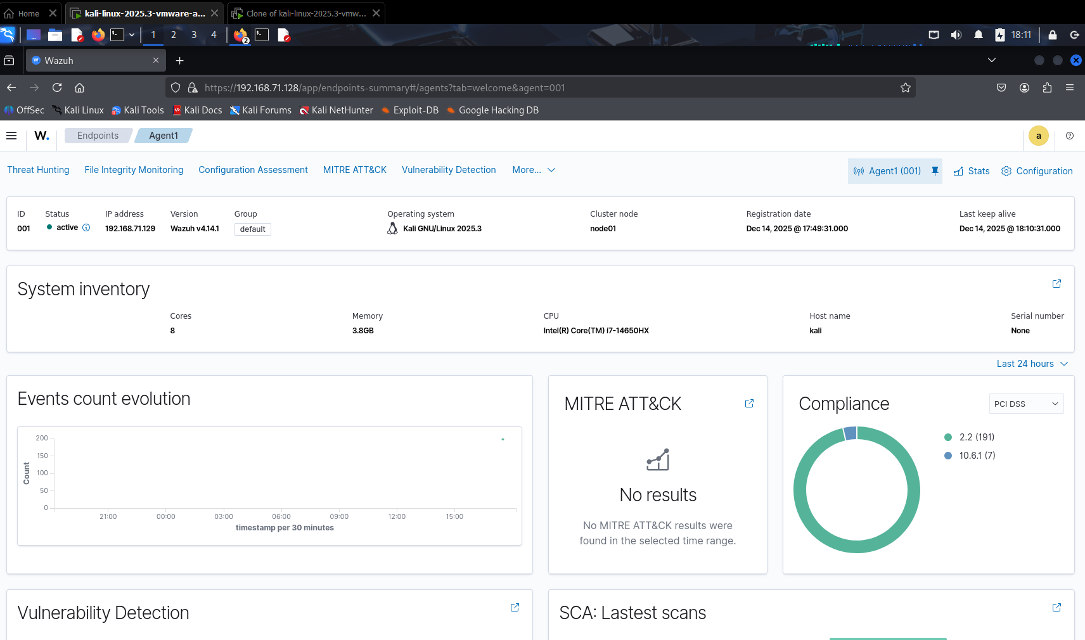Screen dimensions: 1085x640
Task: Open agent Configuration page
Action: pos(1037,171)
